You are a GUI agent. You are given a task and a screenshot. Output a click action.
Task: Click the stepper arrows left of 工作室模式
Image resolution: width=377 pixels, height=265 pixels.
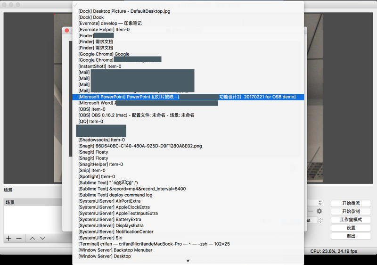coord(320,220)
